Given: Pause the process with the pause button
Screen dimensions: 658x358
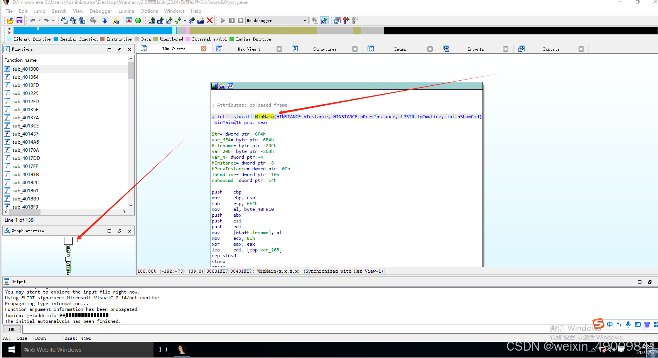Looking at the screenshot, I should tap(232, 20).
